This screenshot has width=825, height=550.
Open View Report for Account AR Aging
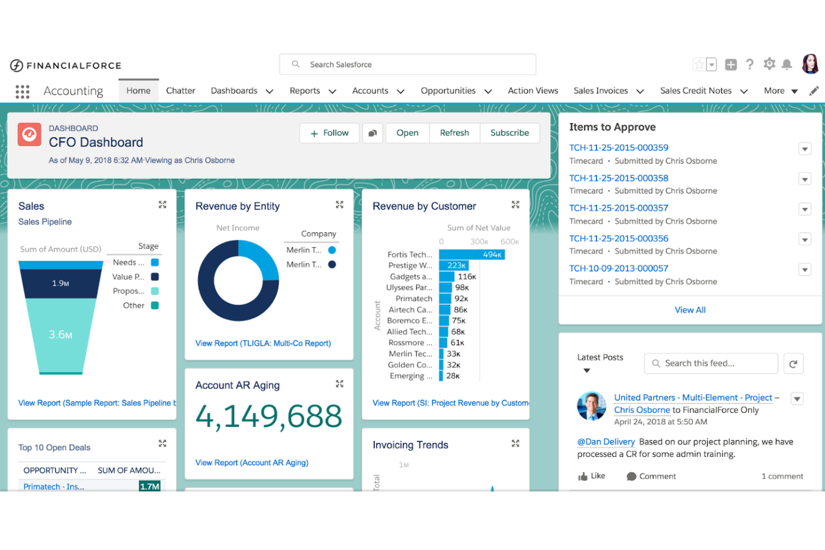[x=252, y=463]
